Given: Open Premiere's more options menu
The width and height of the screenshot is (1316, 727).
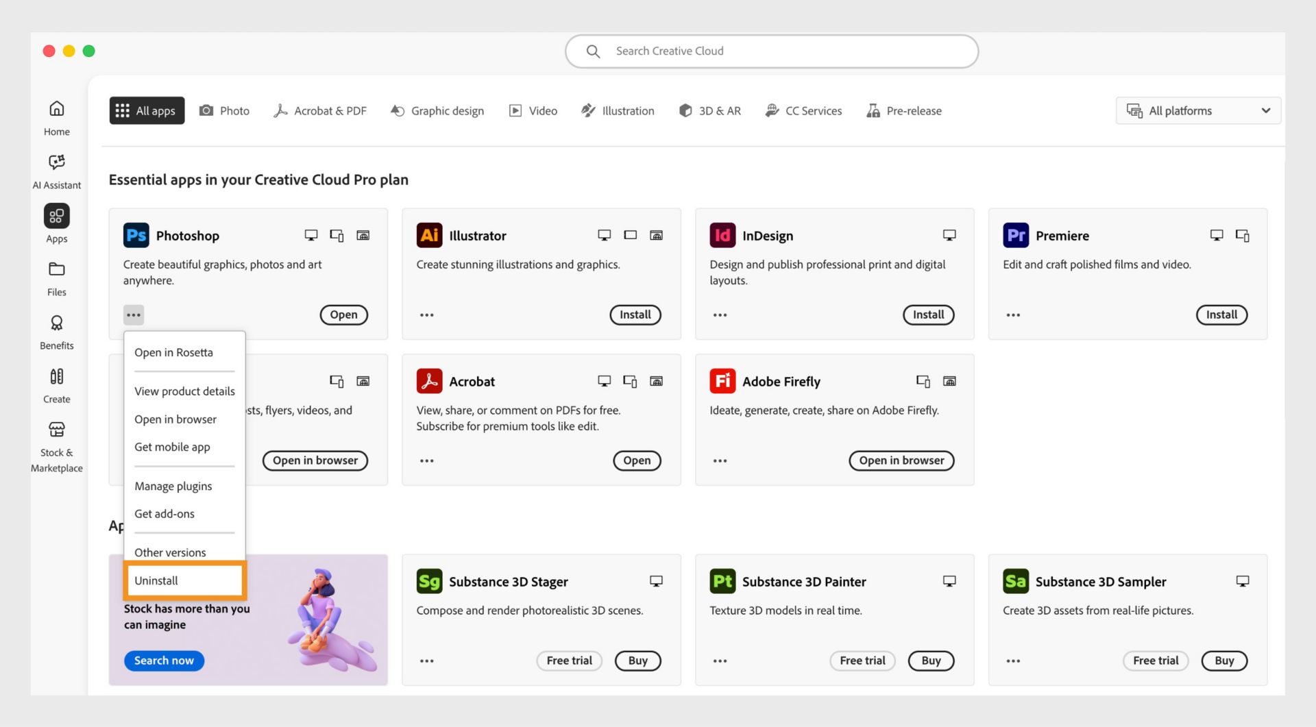Looking at the screenshot, I should point(1013,315).
